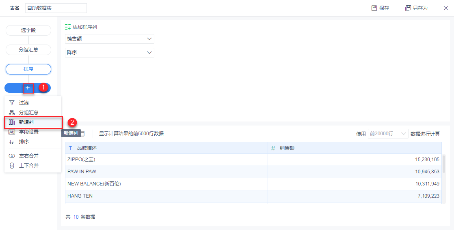Image resolution: width=454 pixels, height=230 pixels.
Task: Click the new column icon
Action: point(12,122)
